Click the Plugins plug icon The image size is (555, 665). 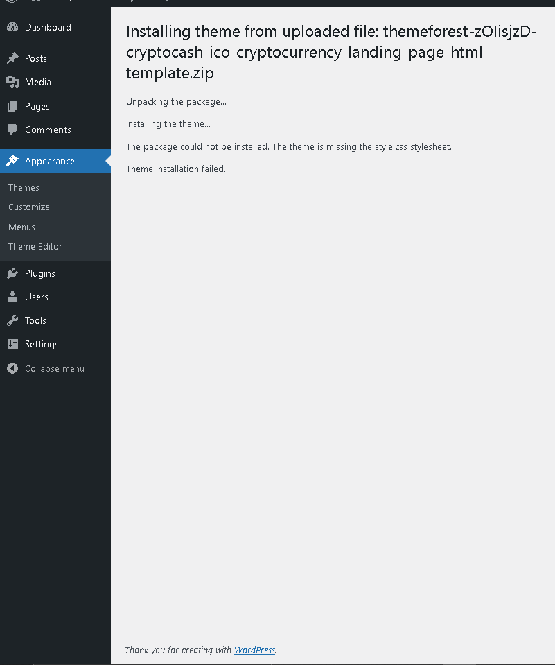click(x=12, y=274)
